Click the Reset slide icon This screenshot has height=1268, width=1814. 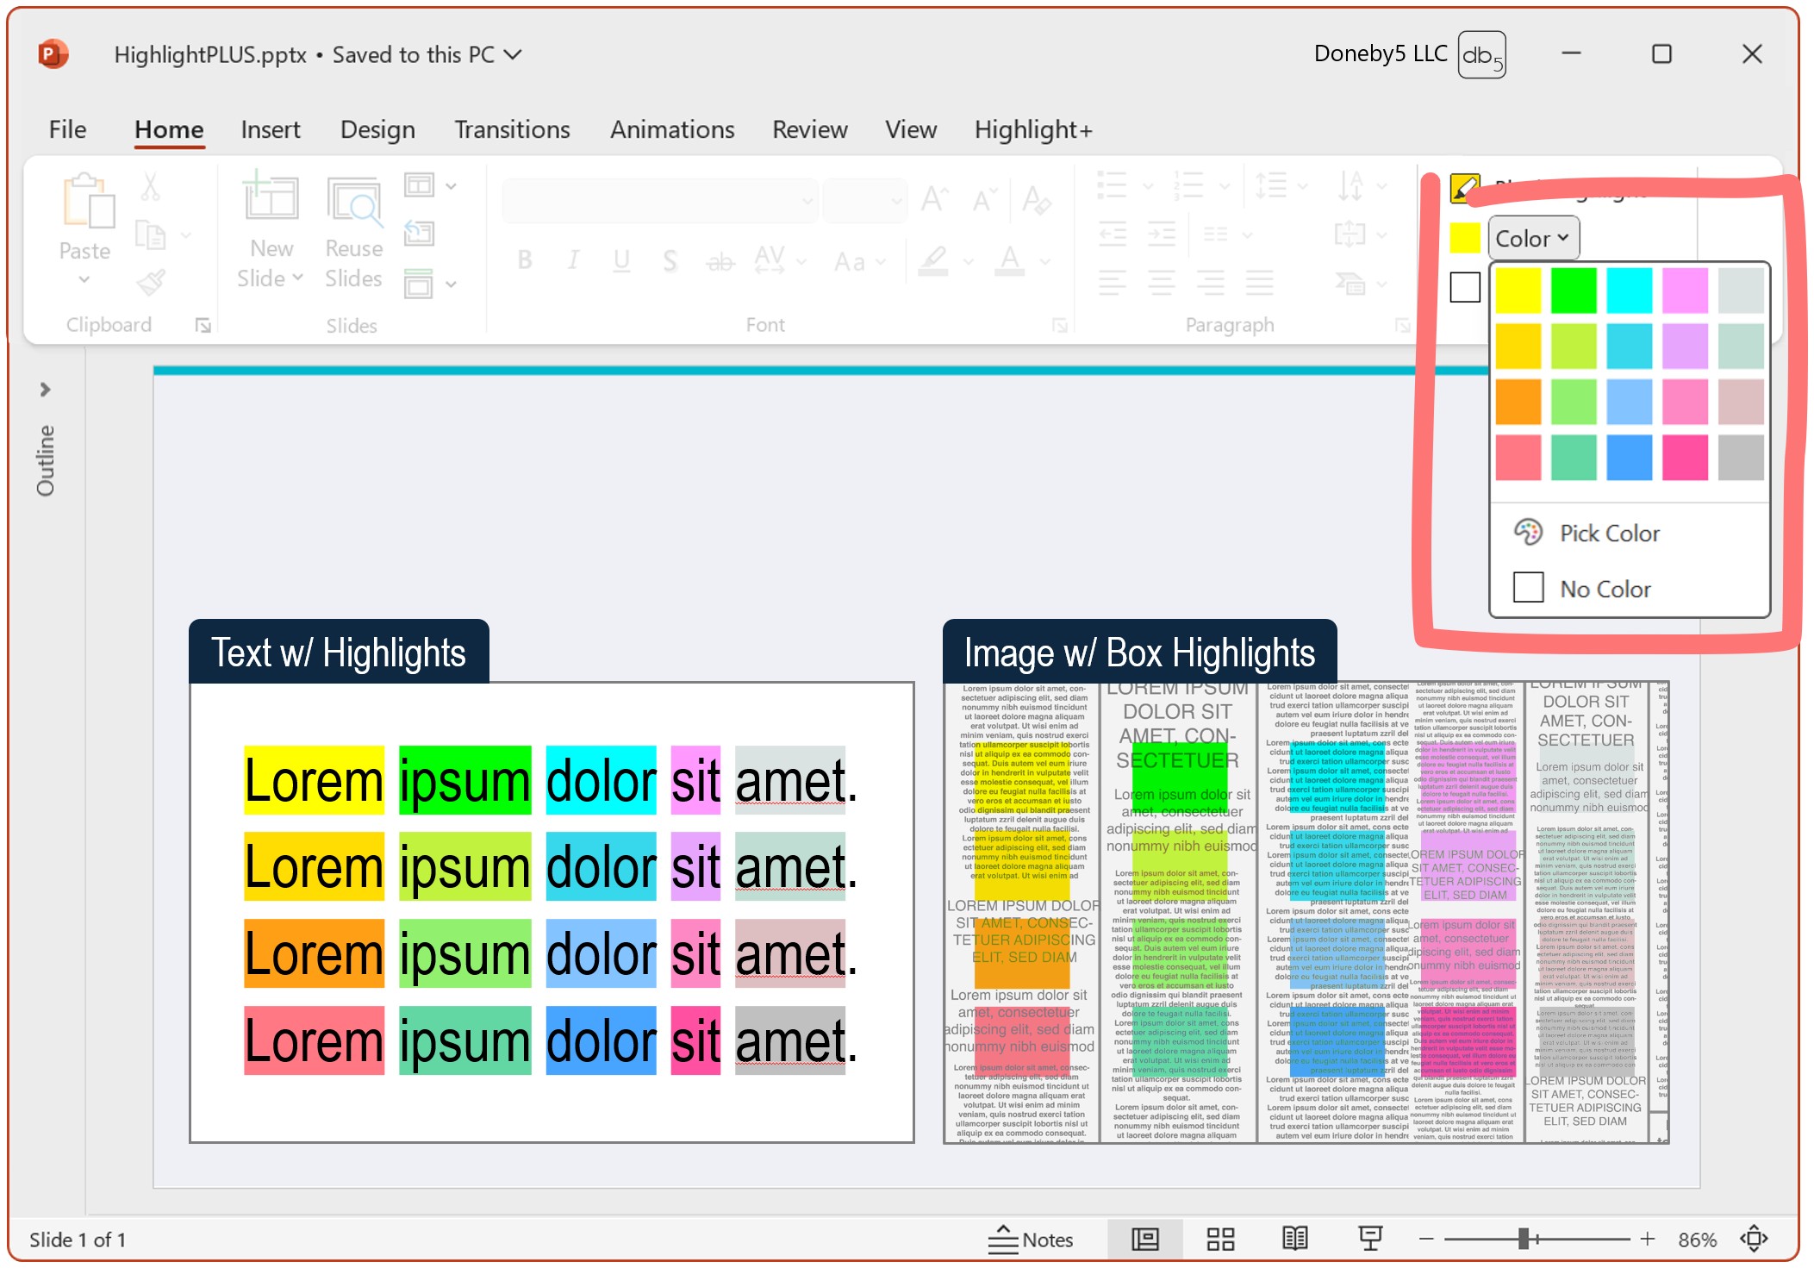419,233
